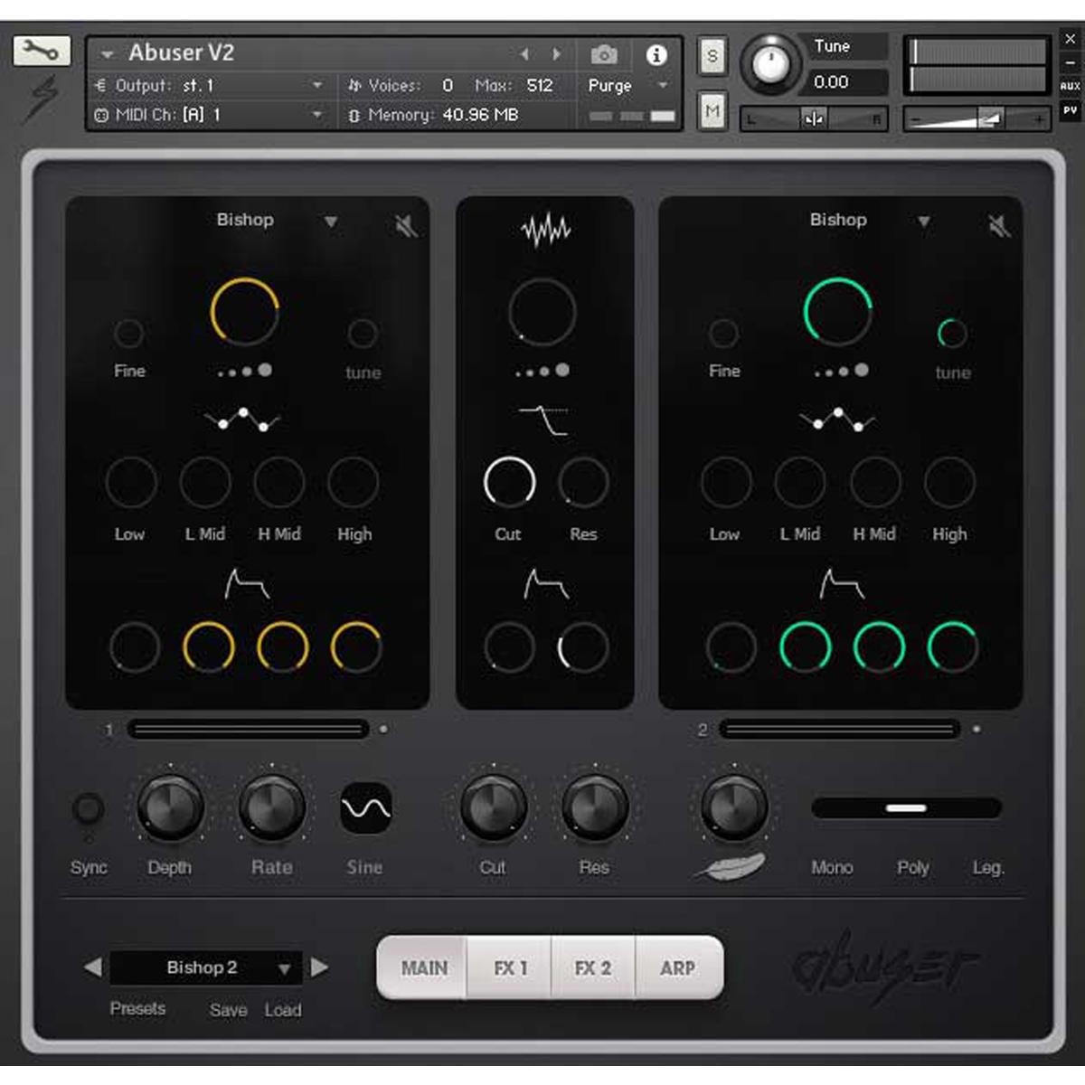Toggle the Mute M button
Screen dimensions: 1085x1085
tap(712, 111)
